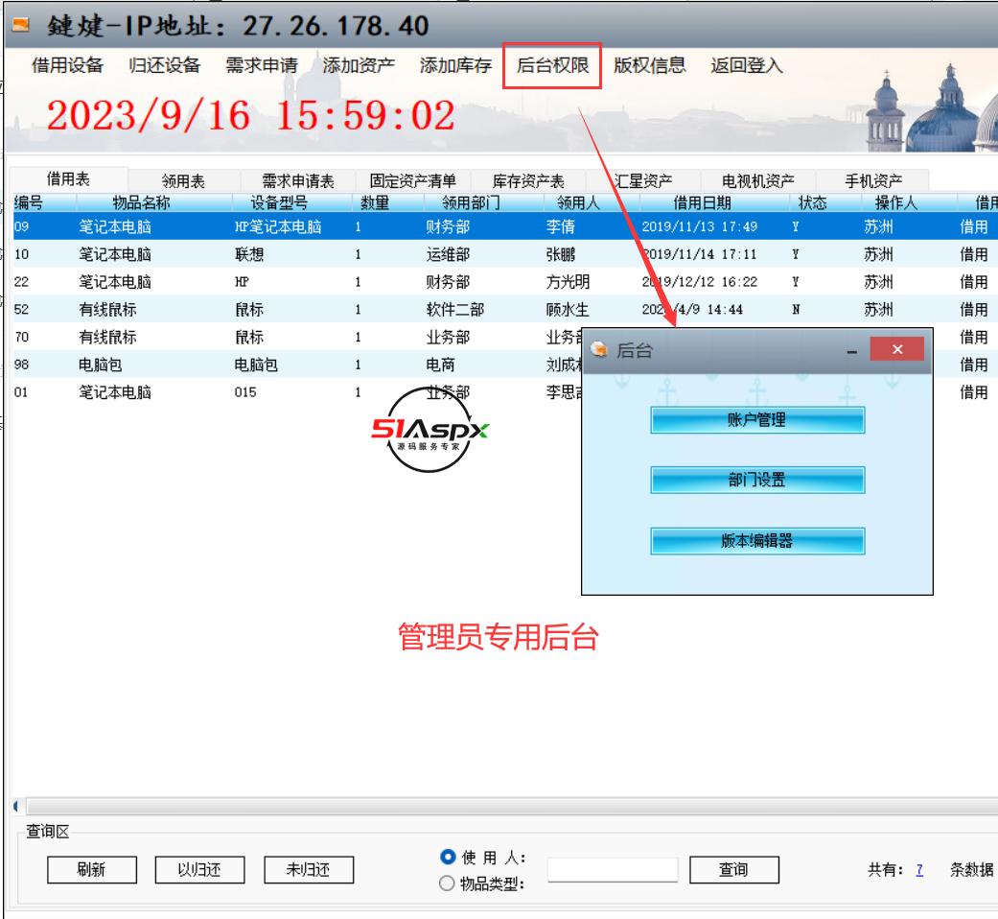Switch to the 领用表 tab

[x=183, y=181]
